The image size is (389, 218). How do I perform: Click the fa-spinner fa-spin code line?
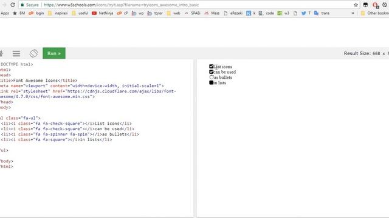coord(70,134)
